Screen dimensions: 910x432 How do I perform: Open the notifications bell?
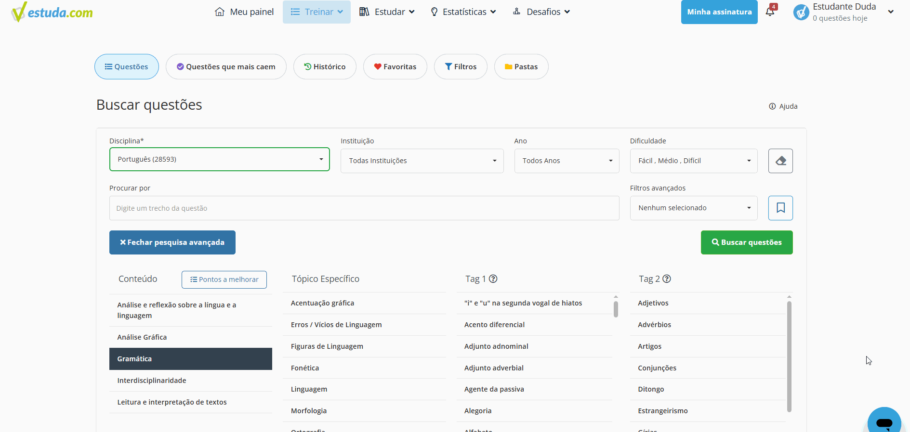(770, 12)
